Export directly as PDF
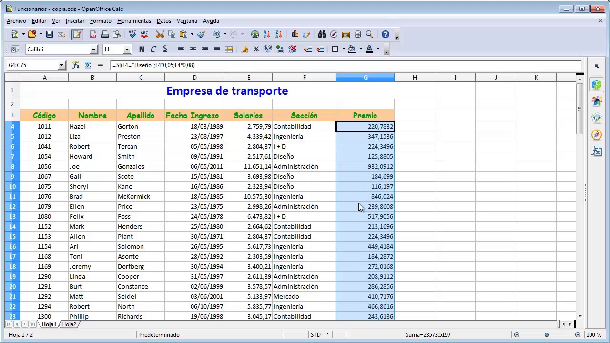The height and width of the screenshot is (343, 610). [x=93, y=34]
